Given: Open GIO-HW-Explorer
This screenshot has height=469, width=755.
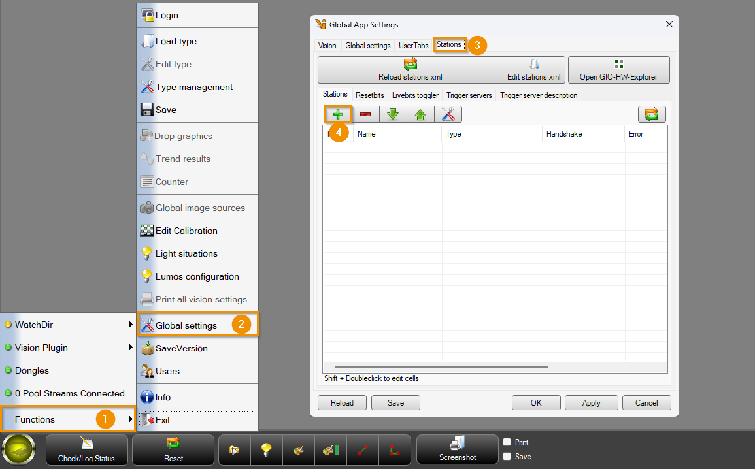Looking at the screenshot, I should coord(619,70).
